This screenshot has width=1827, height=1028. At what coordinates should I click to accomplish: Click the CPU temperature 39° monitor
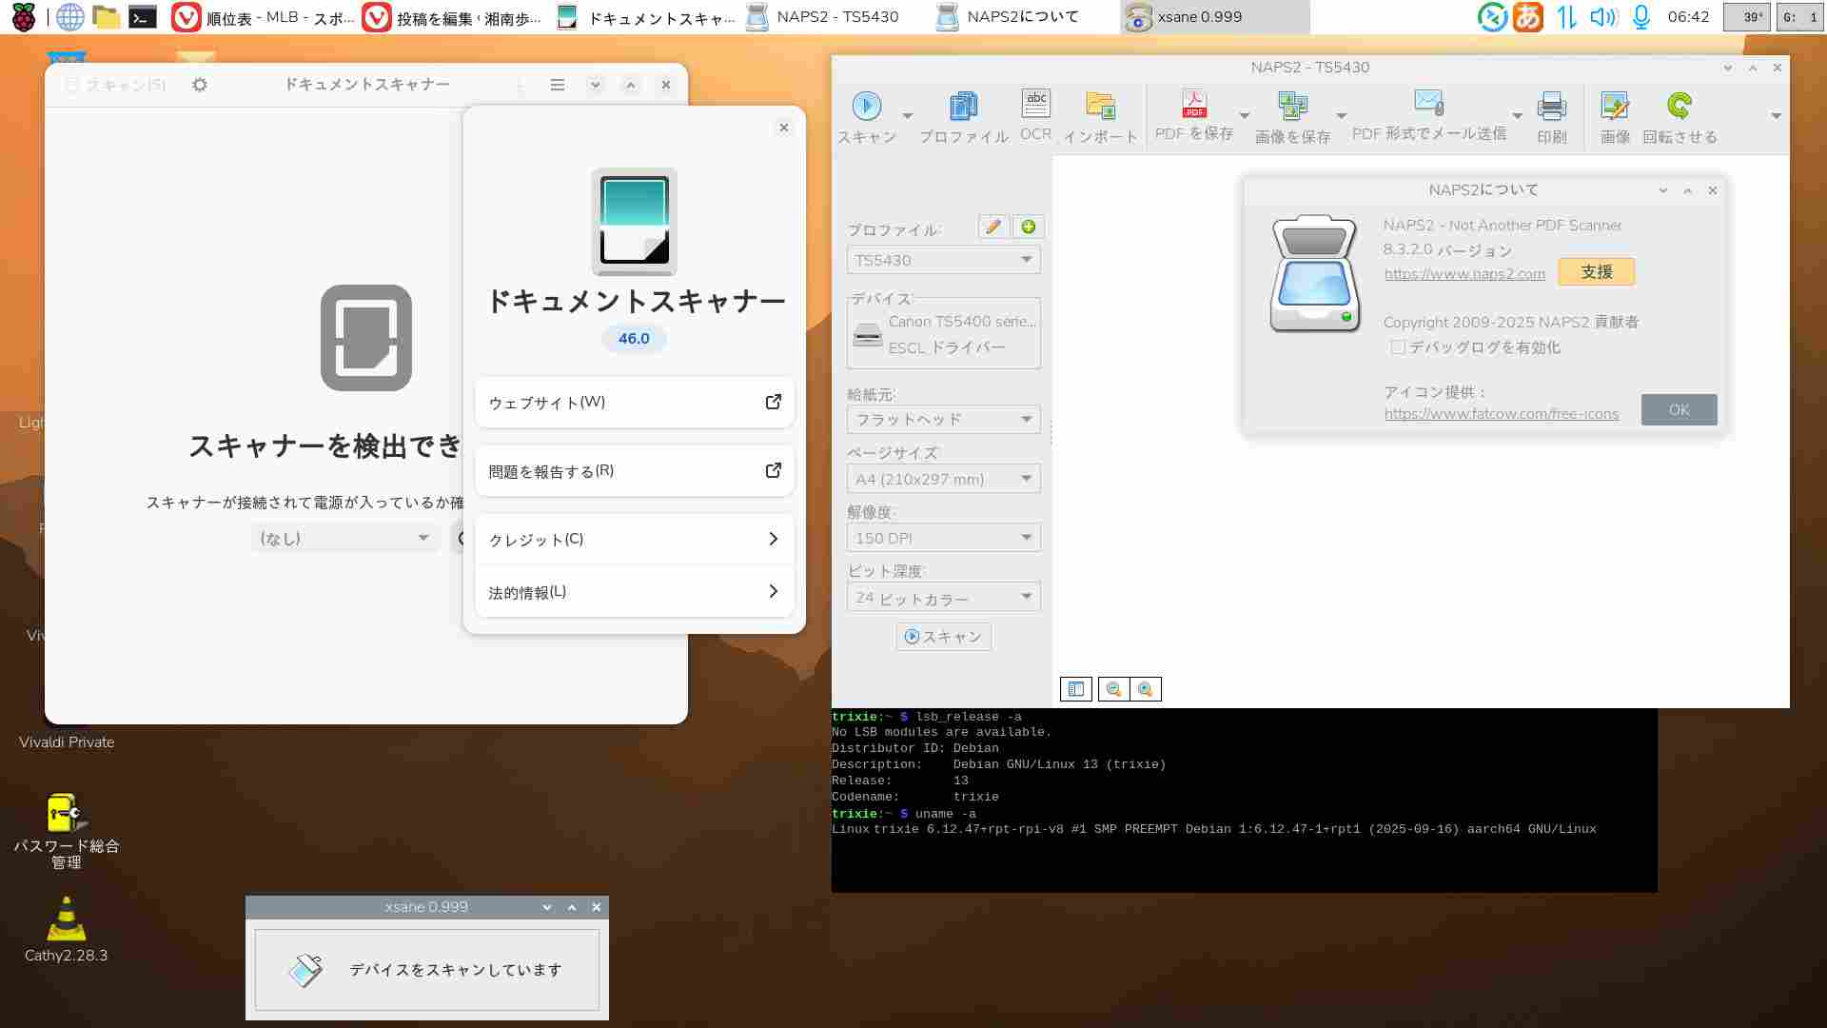point(1747,17)
